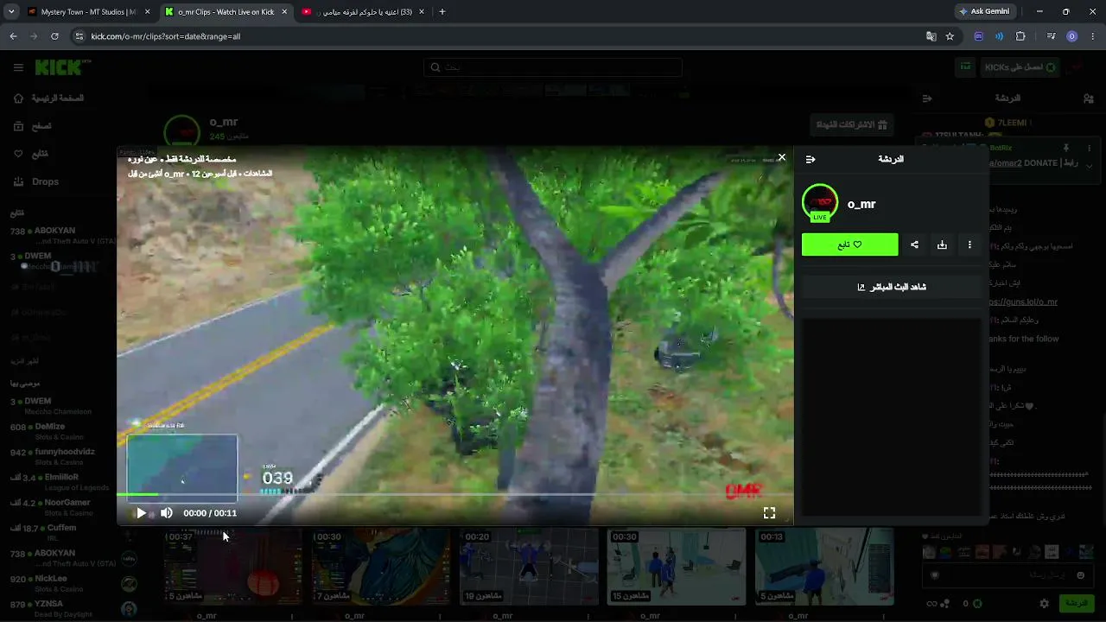Viewport: 1106px width, 622px height.
Task: Expand the pinned BotRix message chevron
Action: point(1089,165)
